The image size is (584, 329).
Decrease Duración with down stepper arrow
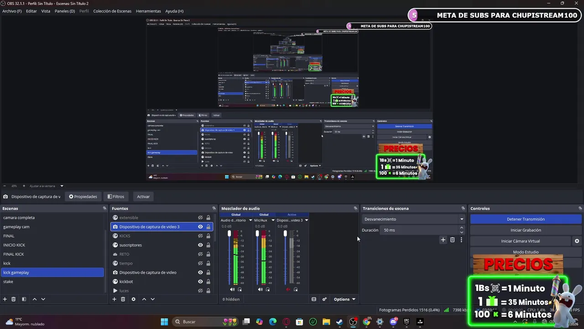click(x=462, y=232)
